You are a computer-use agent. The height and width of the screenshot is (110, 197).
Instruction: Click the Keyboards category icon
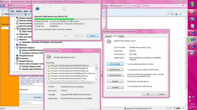pyautogui.click(x=17, y=34)
